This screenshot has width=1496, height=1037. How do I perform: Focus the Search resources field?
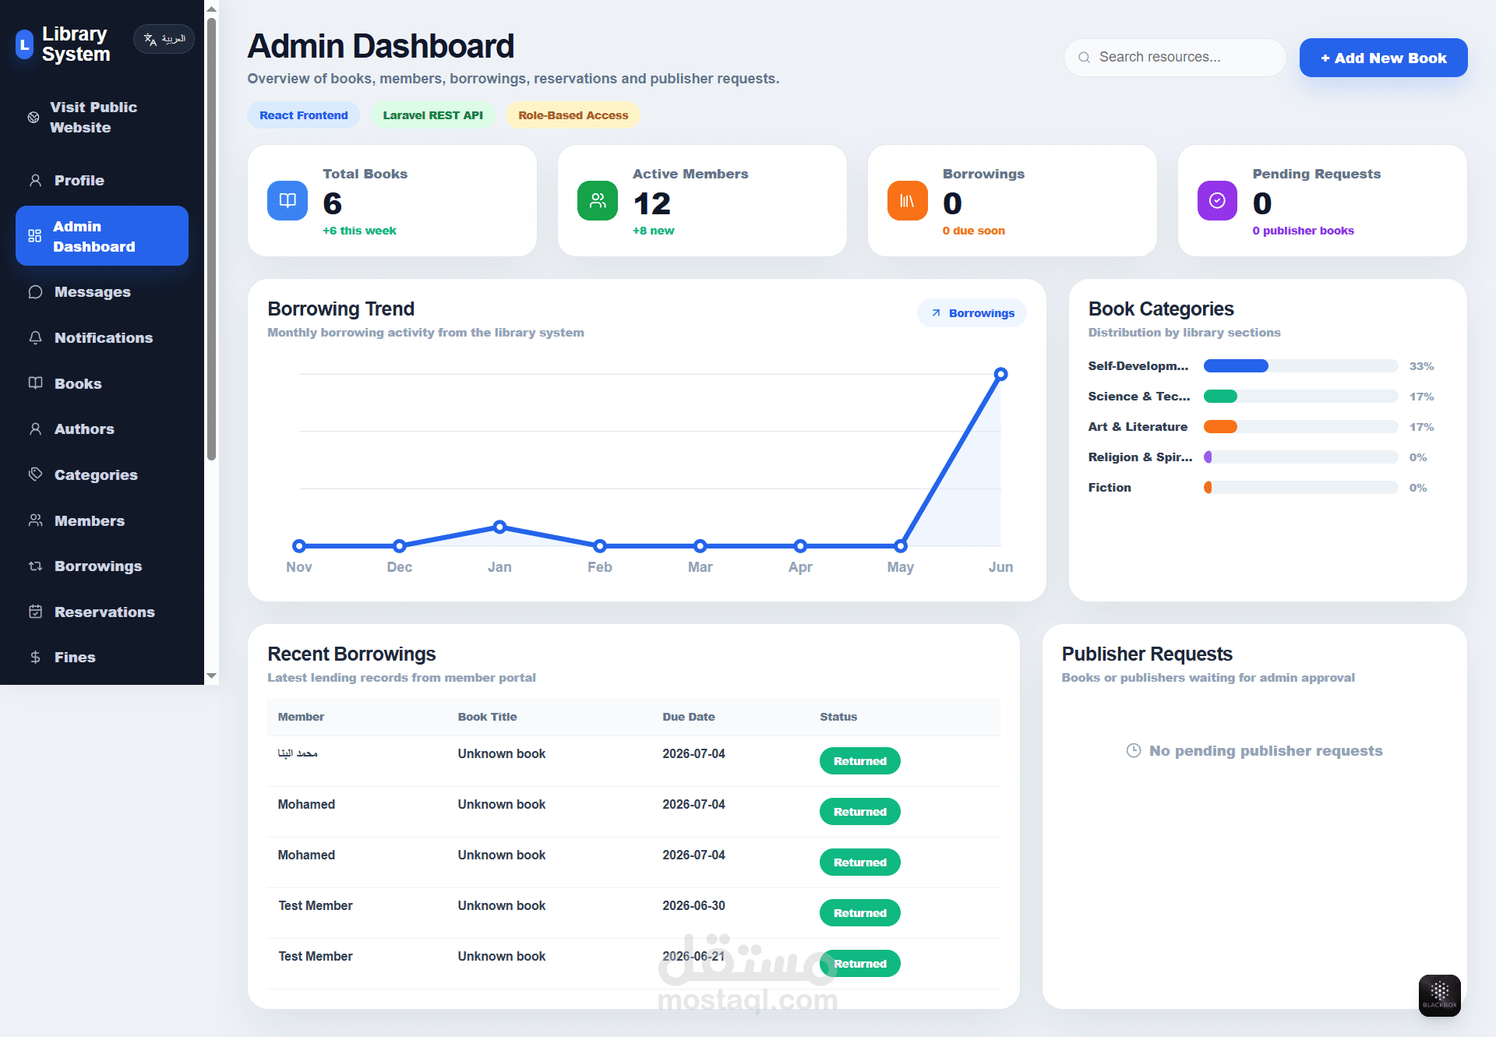click(x=1175, y=58)
